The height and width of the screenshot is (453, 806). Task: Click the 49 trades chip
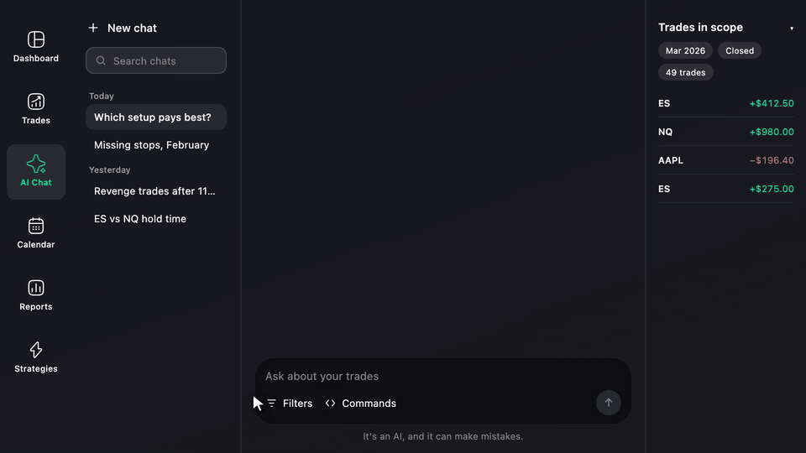point(686,72)
